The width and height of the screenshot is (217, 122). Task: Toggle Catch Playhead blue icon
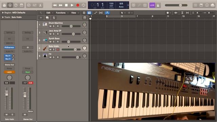click(107, 13)
